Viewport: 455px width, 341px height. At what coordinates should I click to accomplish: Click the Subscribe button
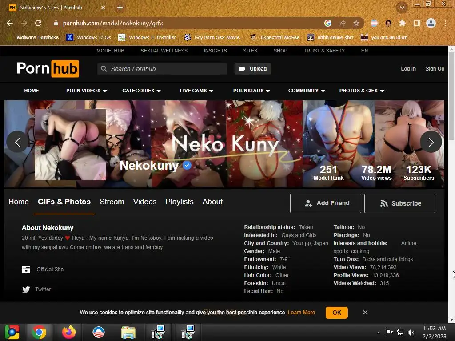(400, 203)
